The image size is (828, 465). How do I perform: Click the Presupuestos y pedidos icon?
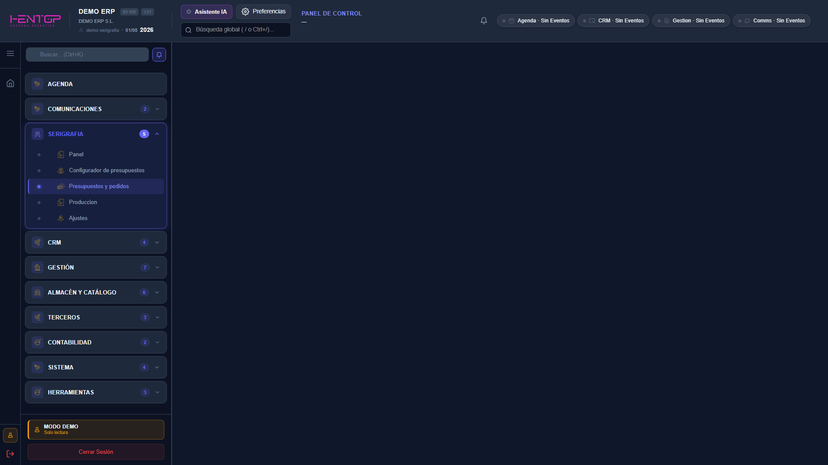[x=61, y=186]
